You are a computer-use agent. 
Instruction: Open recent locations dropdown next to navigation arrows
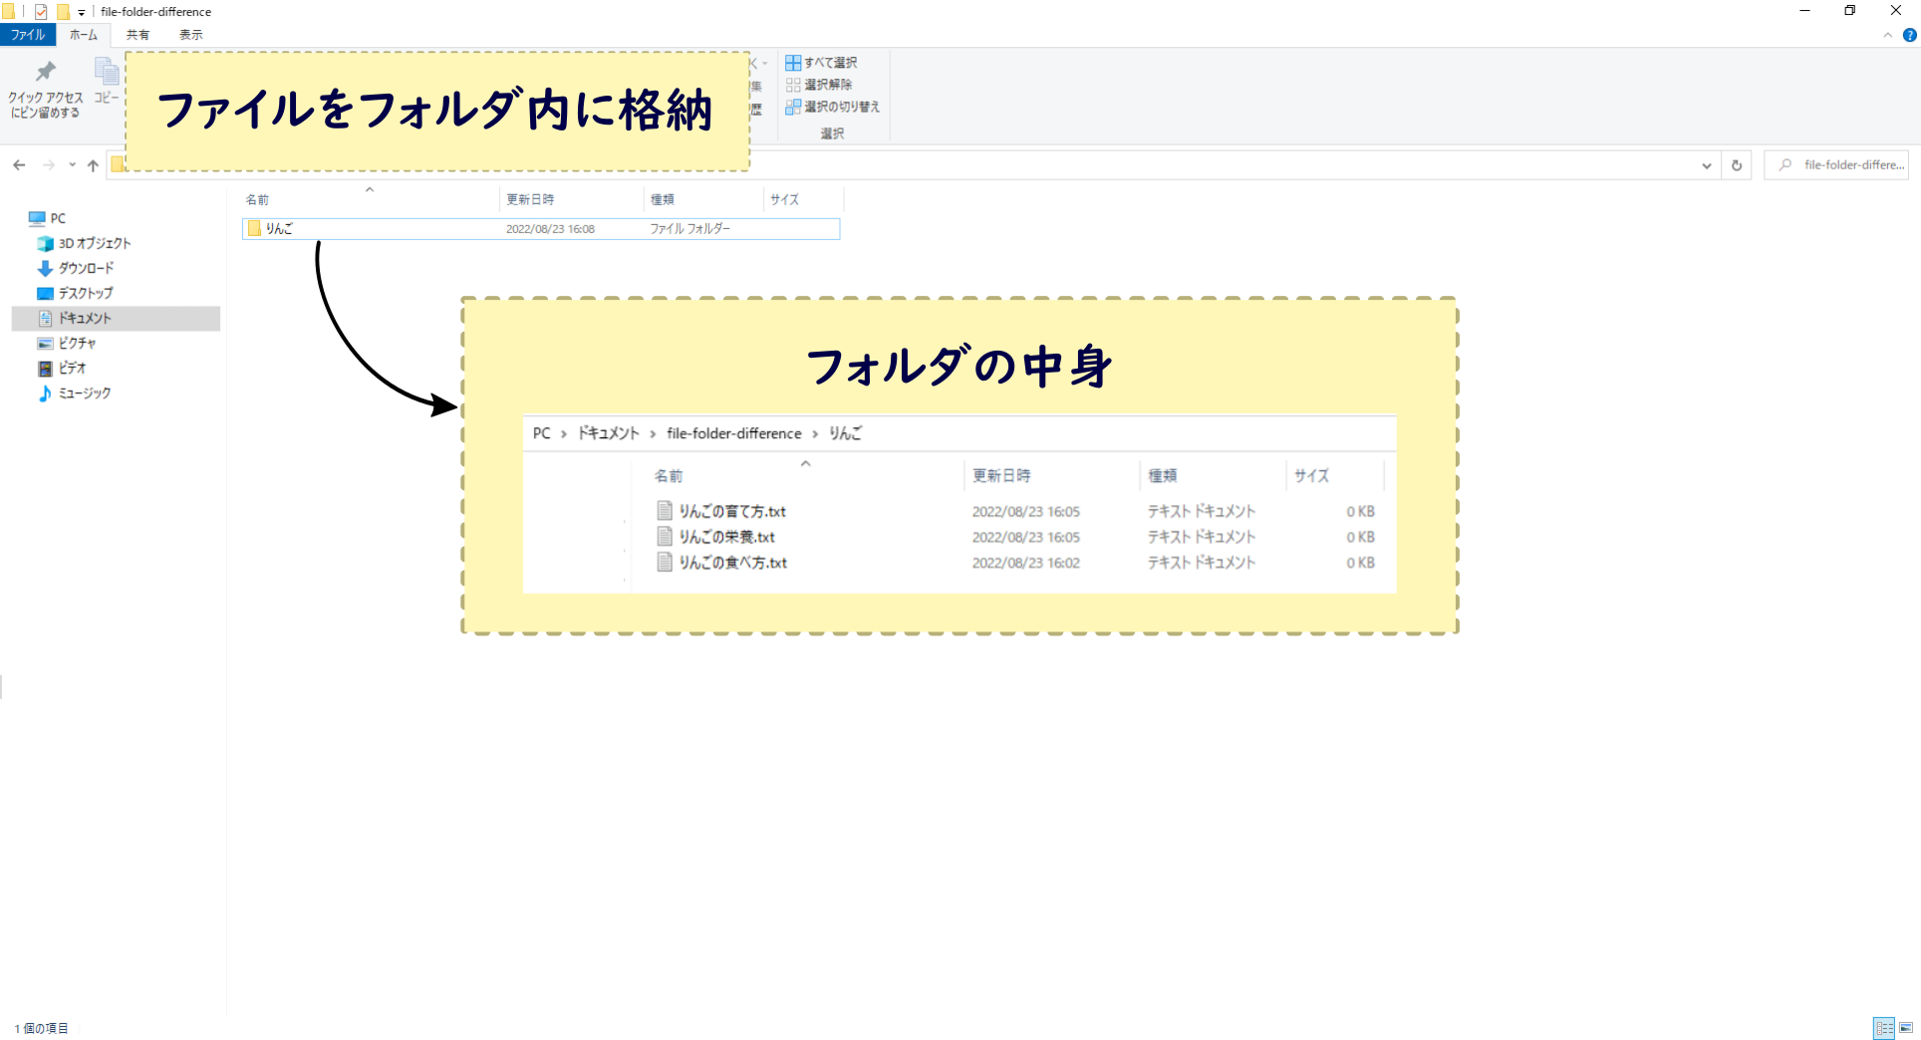(72, 164)
